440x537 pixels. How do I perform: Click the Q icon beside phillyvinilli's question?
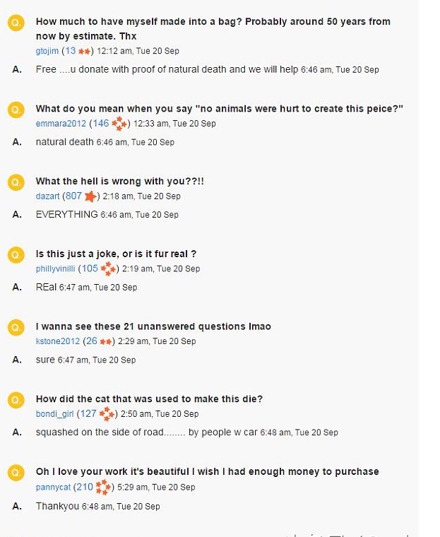(16, 255)
